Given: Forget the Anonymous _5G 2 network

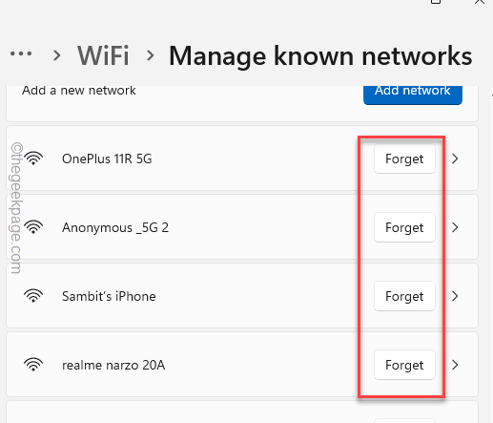Looking at the screenshot, I should coord(404,227).
